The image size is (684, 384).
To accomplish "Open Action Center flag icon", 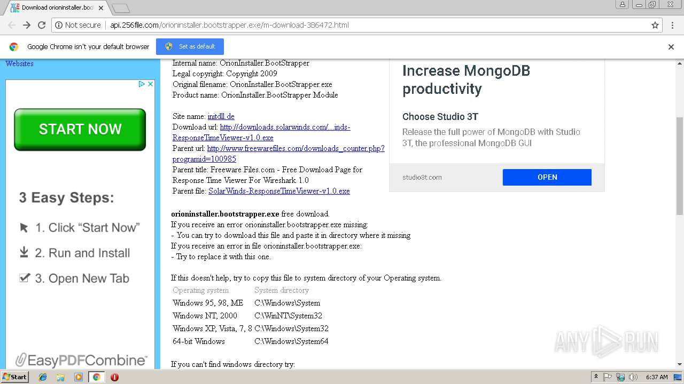I will tap(608, 377).
